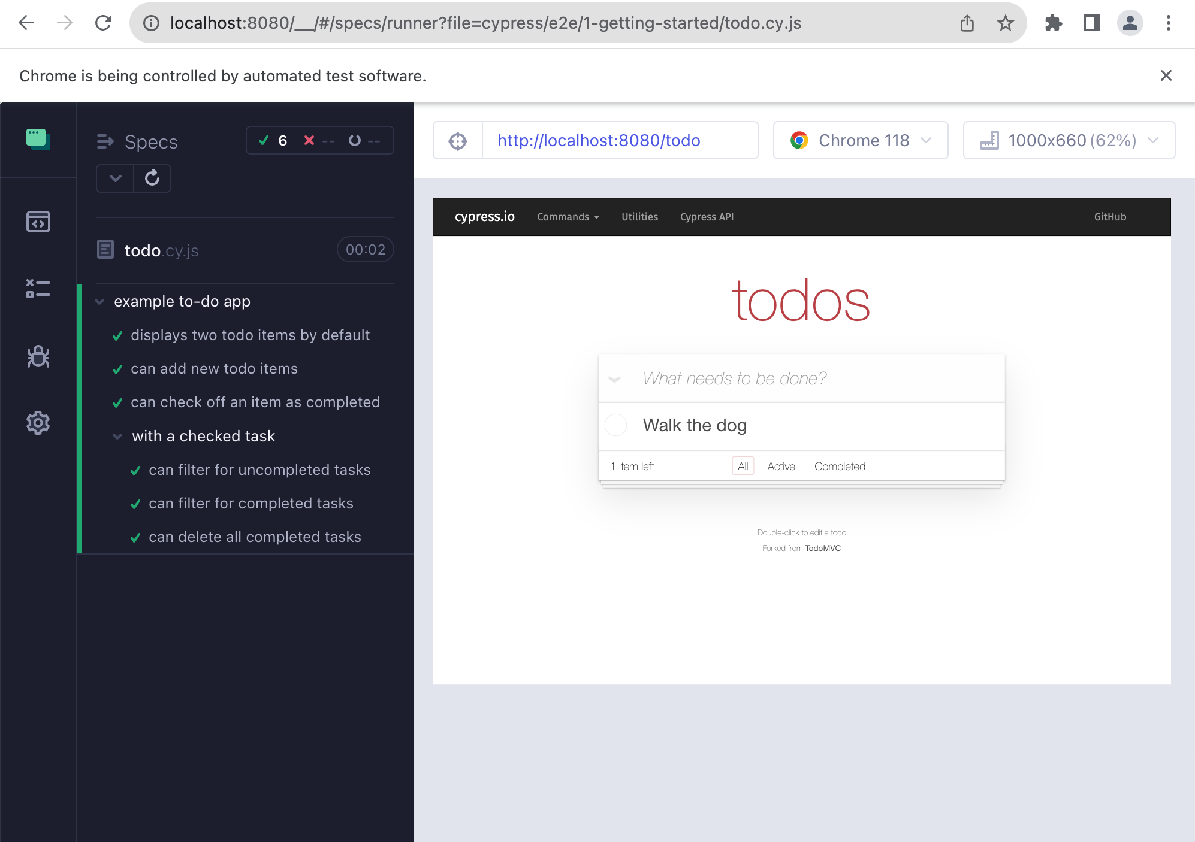Show Completed todos filter
Viewport: 1195px width, 842px height.
click(x=840, y=466)
